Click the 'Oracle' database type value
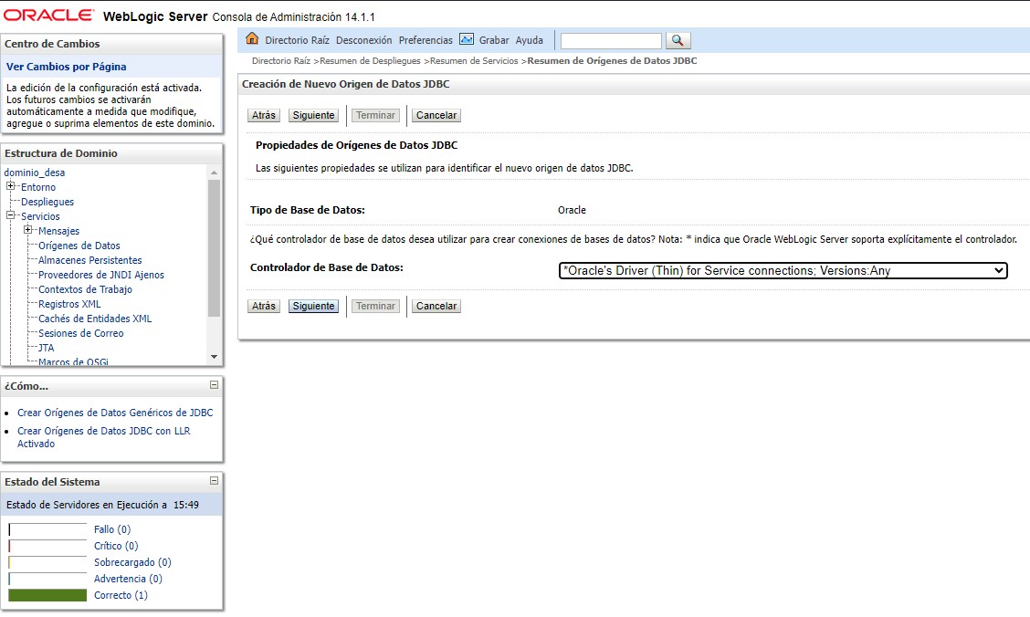 572,210
